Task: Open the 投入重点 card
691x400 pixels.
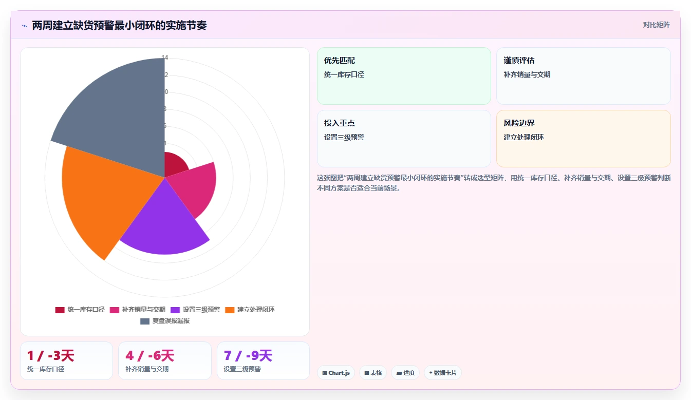Action: click(404, 139)
